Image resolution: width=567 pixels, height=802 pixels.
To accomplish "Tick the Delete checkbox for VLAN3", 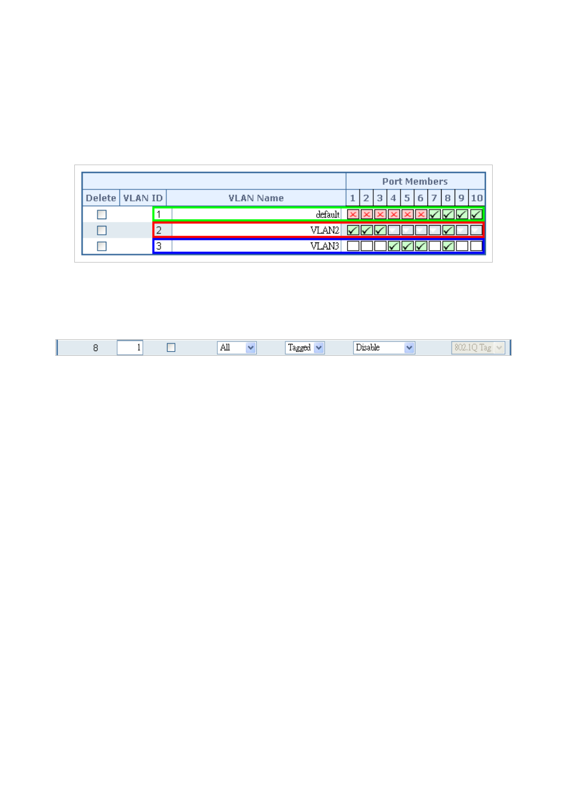I will tap(102, 246).
